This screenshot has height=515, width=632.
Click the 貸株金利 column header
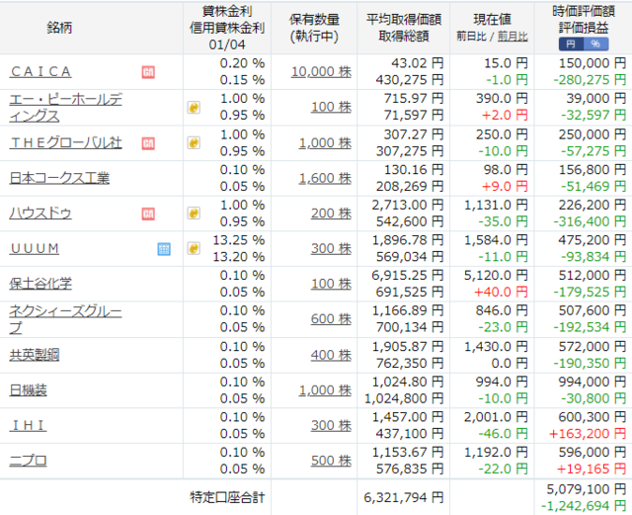(x=227, y=11)
